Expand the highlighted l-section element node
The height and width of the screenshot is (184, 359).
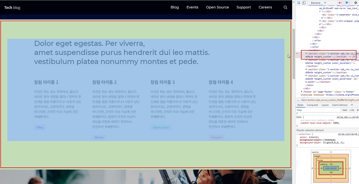pyautogui.click(x=306, y=53)
